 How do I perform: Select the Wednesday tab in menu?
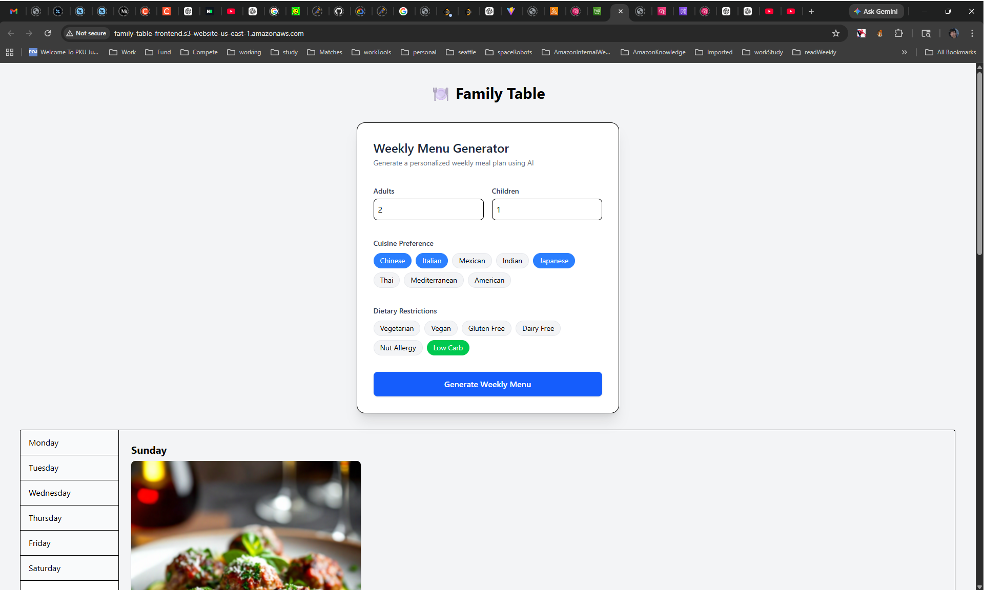[x=69, y=493]
